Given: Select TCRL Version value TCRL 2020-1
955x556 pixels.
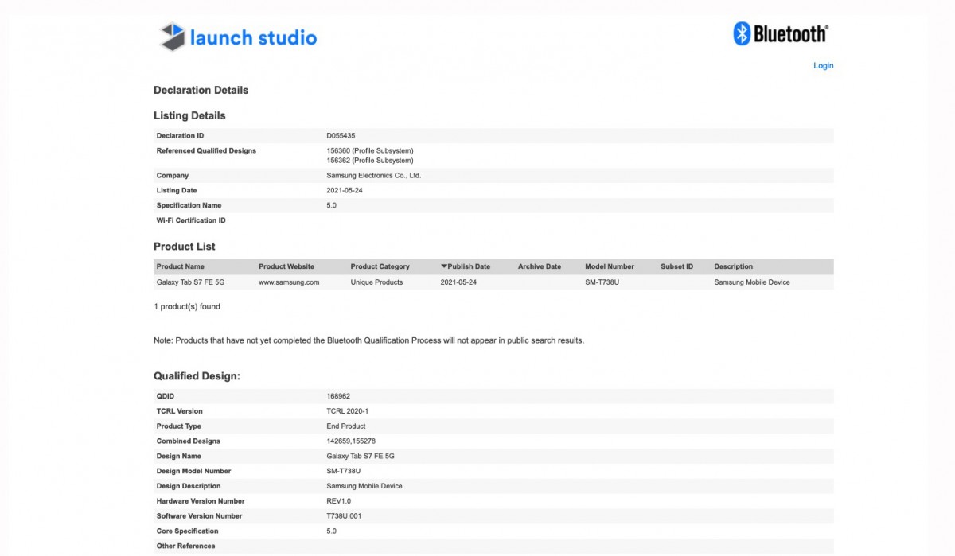Looking at the screenshot, I should coord(348,411).
